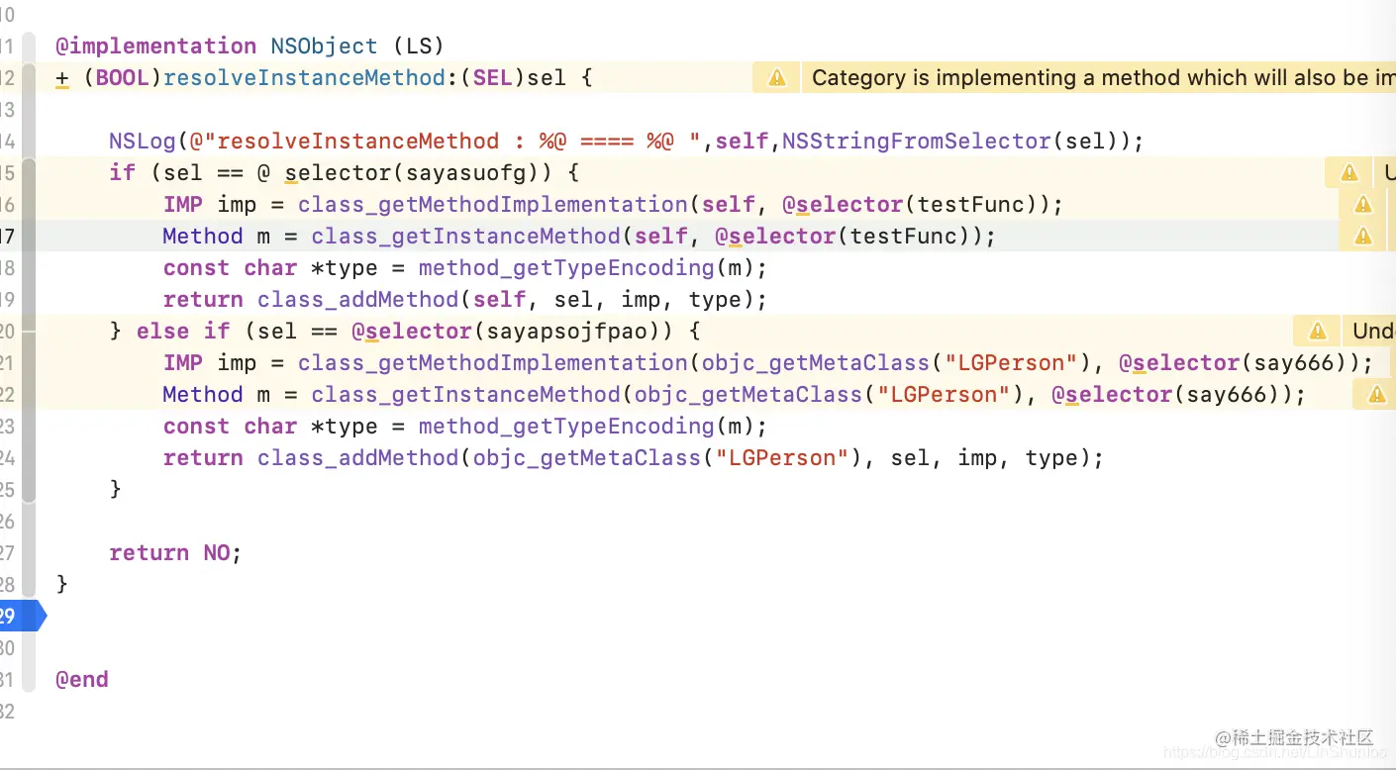Click NSStringFromSelector in the NSLog line

[x=917, y=142]
